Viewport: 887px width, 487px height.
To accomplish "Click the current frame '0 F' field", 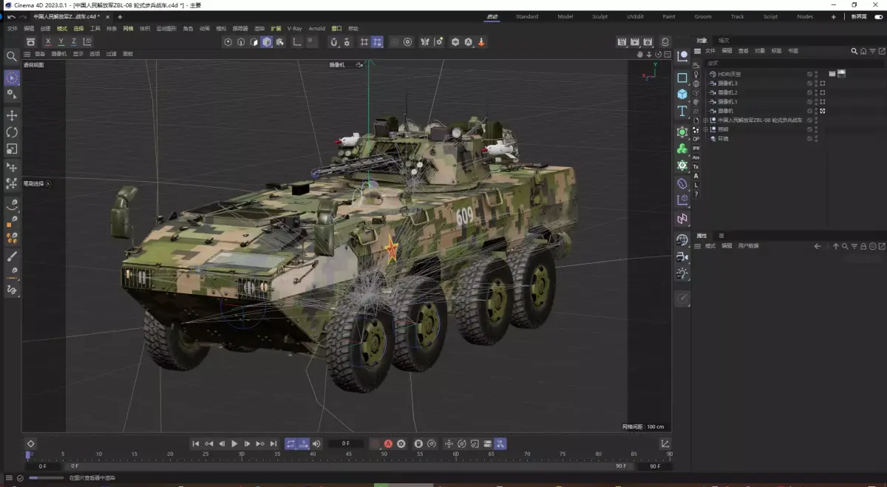I will click(346, 443).
